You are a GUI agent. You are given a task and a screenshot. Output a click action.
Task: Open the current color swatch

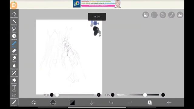click(x=72, y=102)
